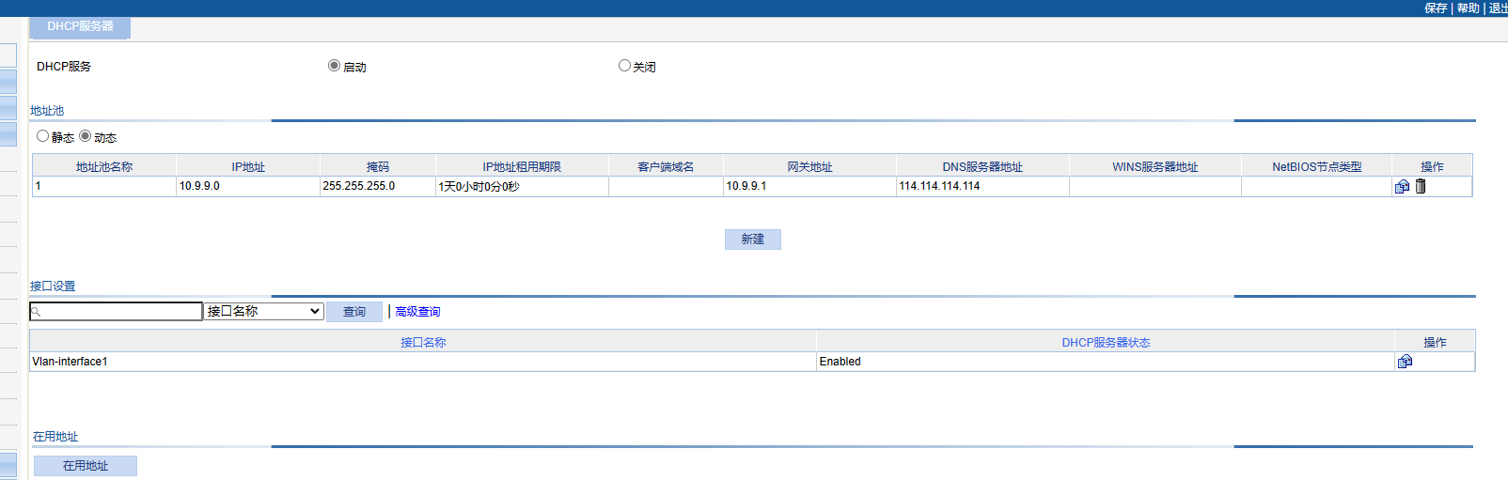The width and height of the screenshot is (1508, 480).
Task: Choose the 动态 address pool option
Action: point(86,136)
